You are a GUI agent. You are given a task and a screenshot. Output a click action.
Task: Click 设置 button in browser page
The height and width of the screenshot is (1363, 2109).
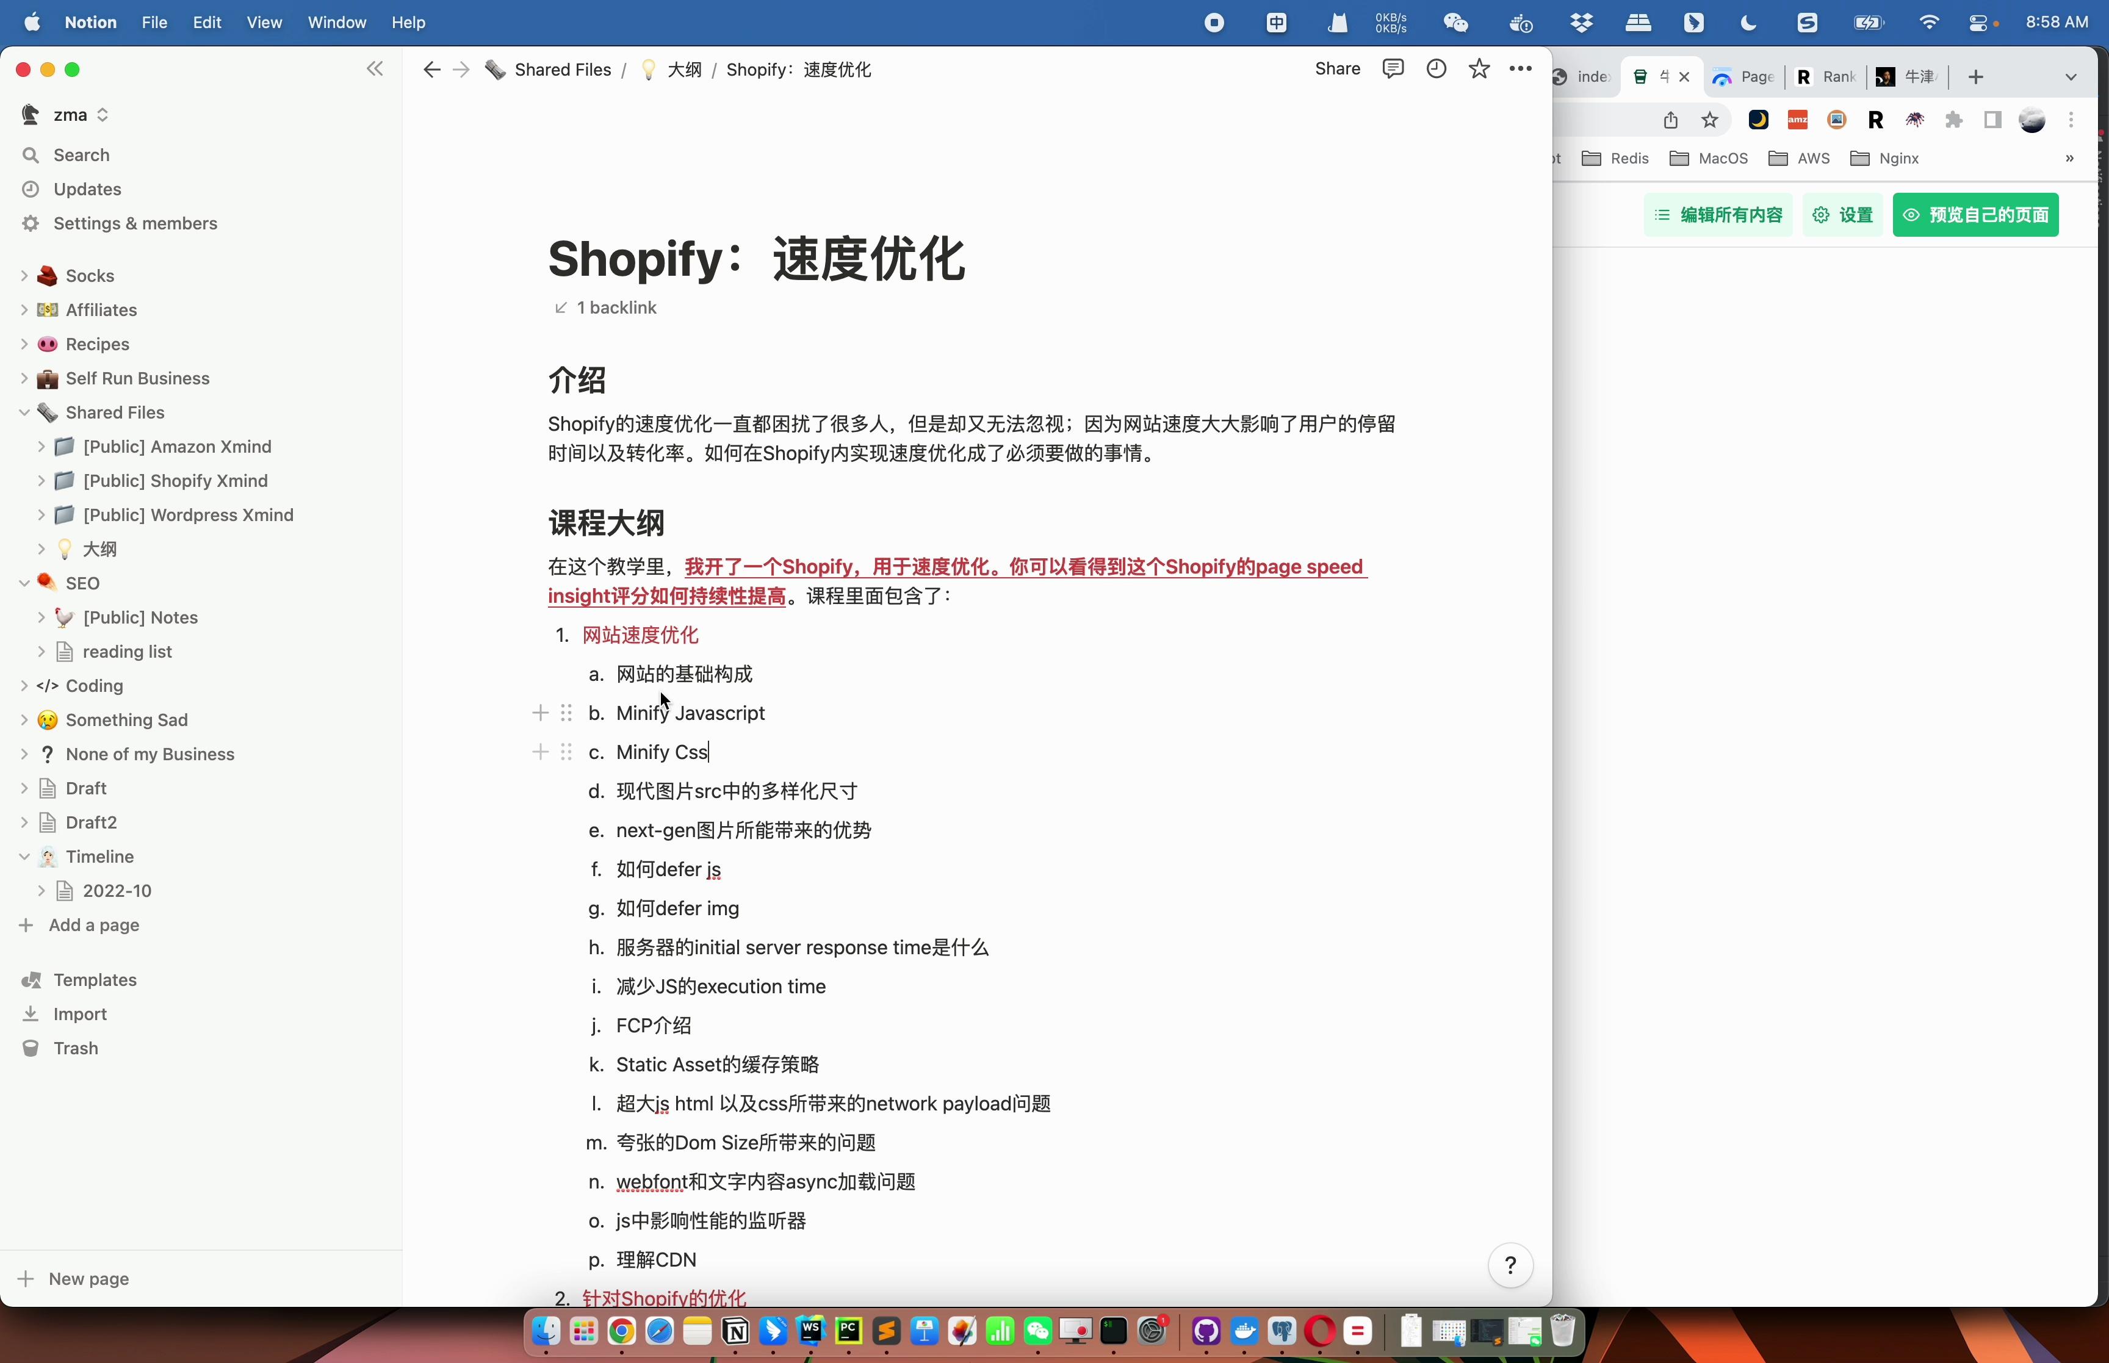coord(1842,215)
